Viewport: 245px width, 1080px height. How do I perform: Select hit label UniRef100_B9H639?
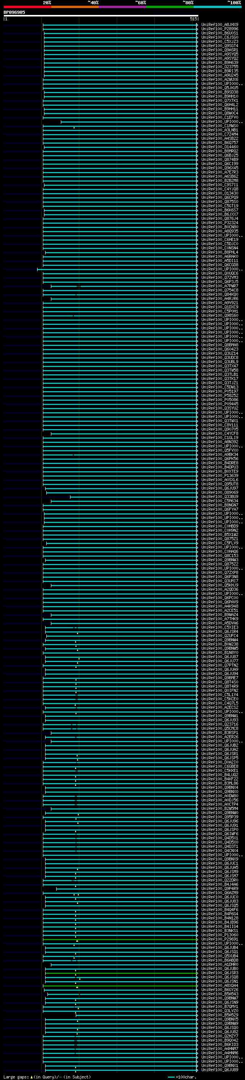pyautogui.click(x=220, y=62)
